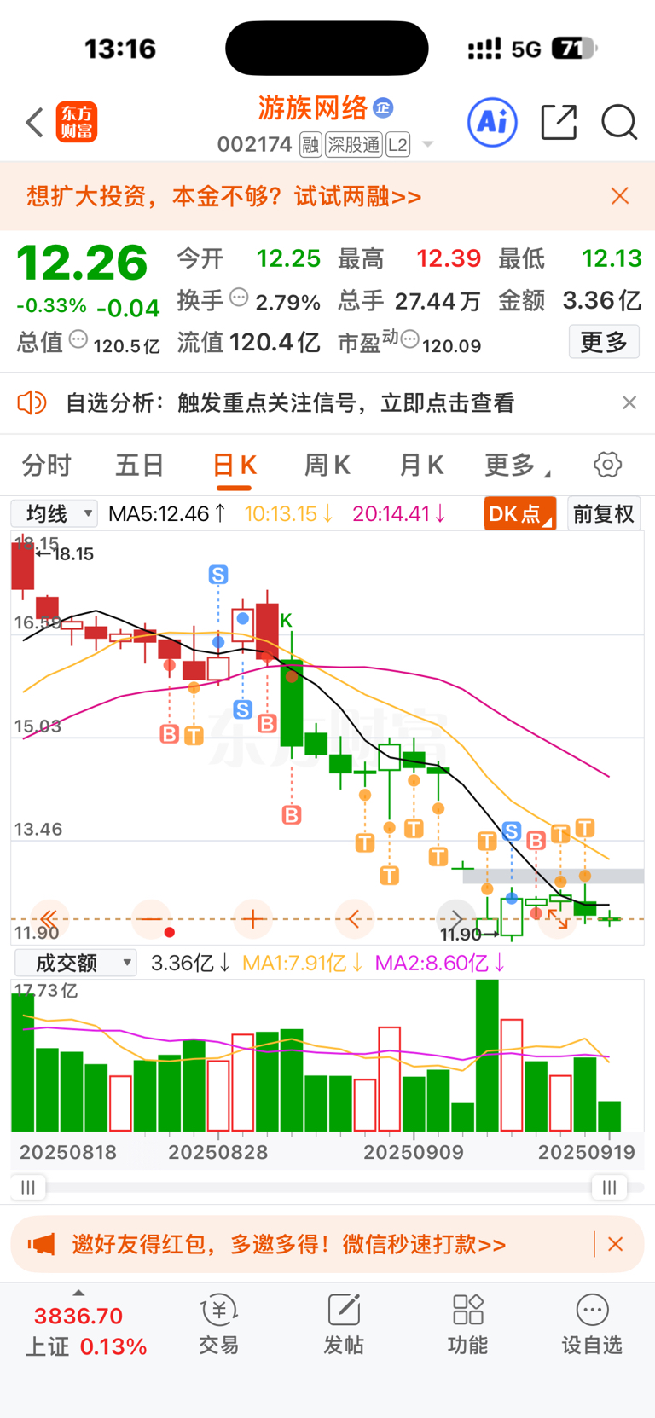Open the 发帖 post icon
This screenshot has height=1418, width=655.
(x=344, y=1325)
